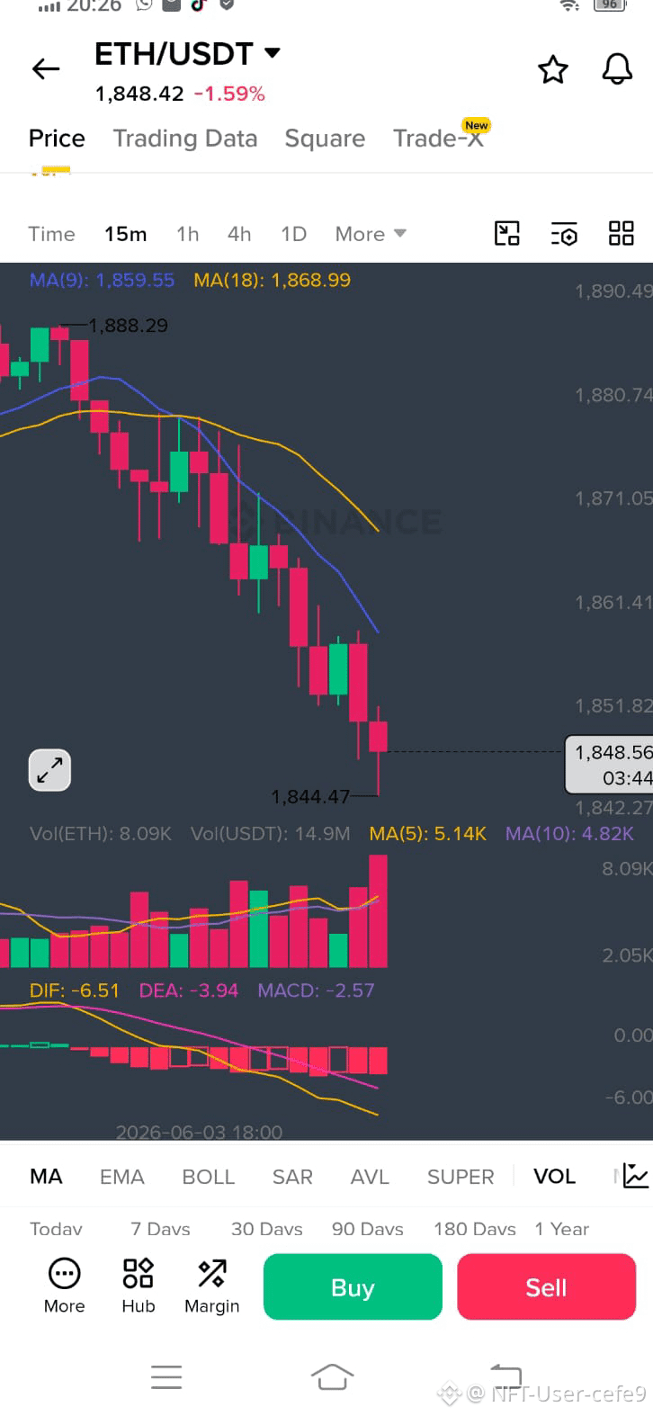Tap the Android home navigation button
The image size is (653, 1416).
332,1376
